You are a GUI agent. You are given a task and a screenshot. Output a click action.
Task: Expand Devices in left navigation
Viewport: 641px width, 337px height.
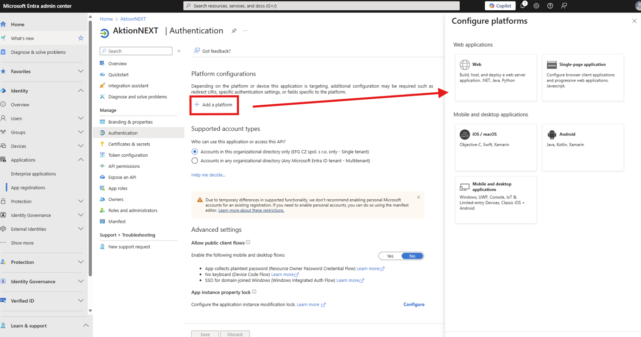pyautogui.click(x=81, y=146)
